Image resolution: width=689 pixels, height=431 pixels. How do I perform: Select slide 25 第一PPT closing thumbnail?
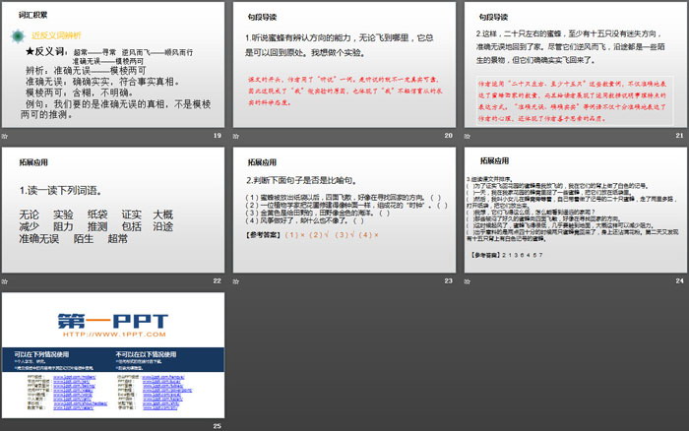[113, 355]
